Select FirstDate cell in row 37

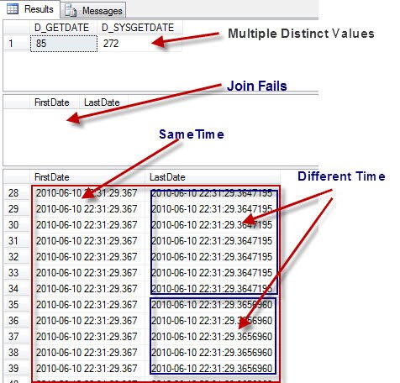point(87,337)
